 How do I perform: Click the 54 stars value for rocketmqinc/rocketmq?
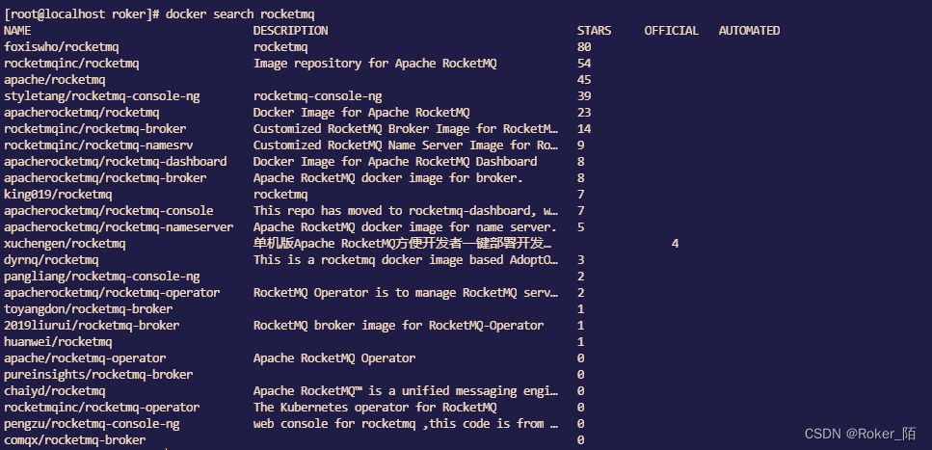click(584, 63)
